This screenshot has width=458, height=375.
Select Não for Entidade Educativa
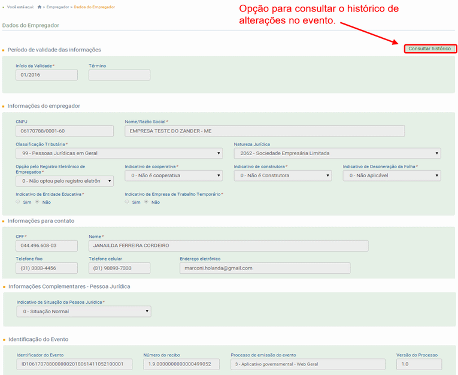pyautogui.click(x=37, y=202)
